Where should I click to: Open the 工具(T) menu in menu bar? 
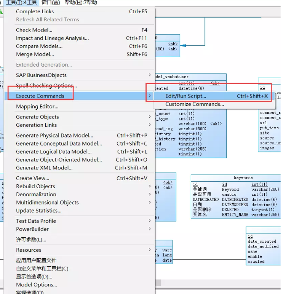21,3
